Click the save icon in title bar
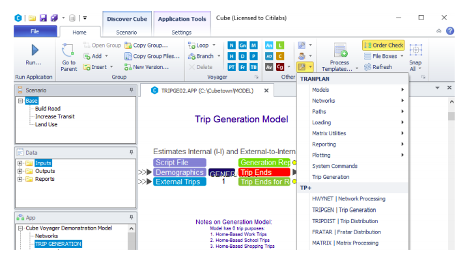This screenshot has width=469, height=268. point(44,18)
